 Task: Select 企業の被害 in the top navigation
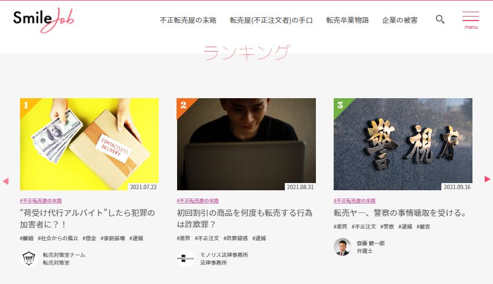(x=400, y=20)
